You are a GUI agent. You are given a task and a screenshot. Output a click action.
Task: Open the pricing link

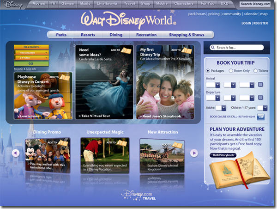pyautogui.click(x=214, y=14)
